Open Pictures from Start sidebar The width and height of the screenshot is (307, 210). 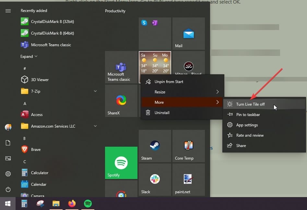(8, 158)
